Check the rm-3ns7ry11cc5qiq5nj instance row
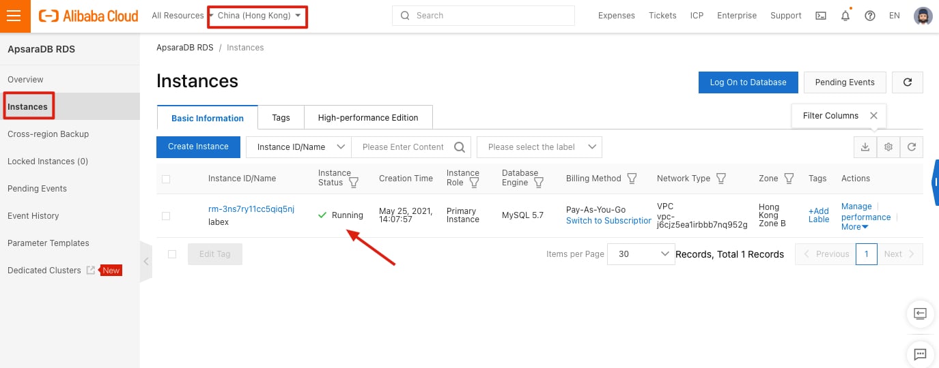 coord(166,216)
